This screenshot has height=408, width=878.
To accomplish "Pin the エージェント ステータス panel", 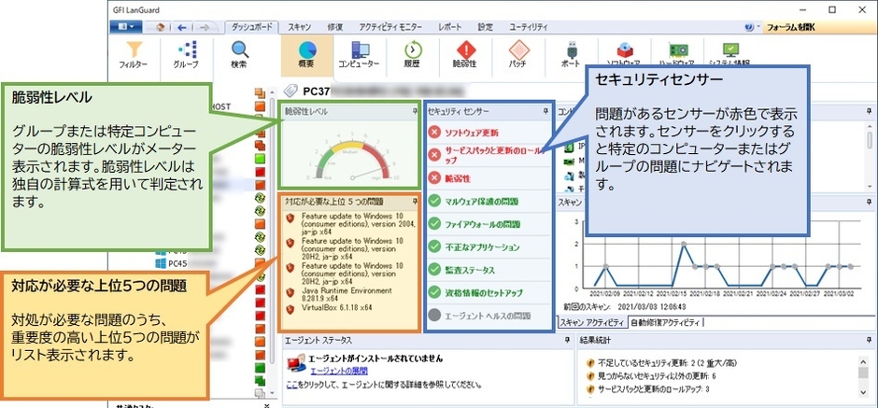I will click(568, 340).
